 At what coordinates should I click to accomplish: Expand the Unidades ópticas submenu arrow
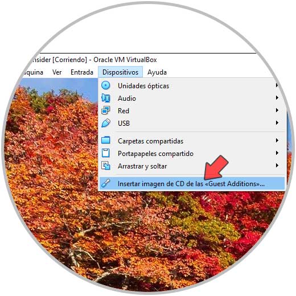click(x=277, y=85)
